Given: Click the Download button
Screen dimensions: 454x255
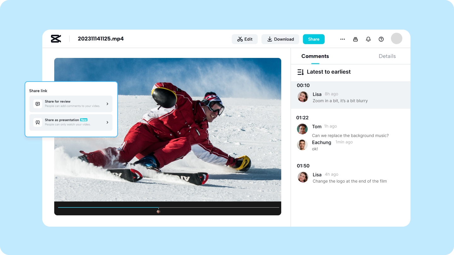Looking at the screenshot, I should tap(280, 39).
